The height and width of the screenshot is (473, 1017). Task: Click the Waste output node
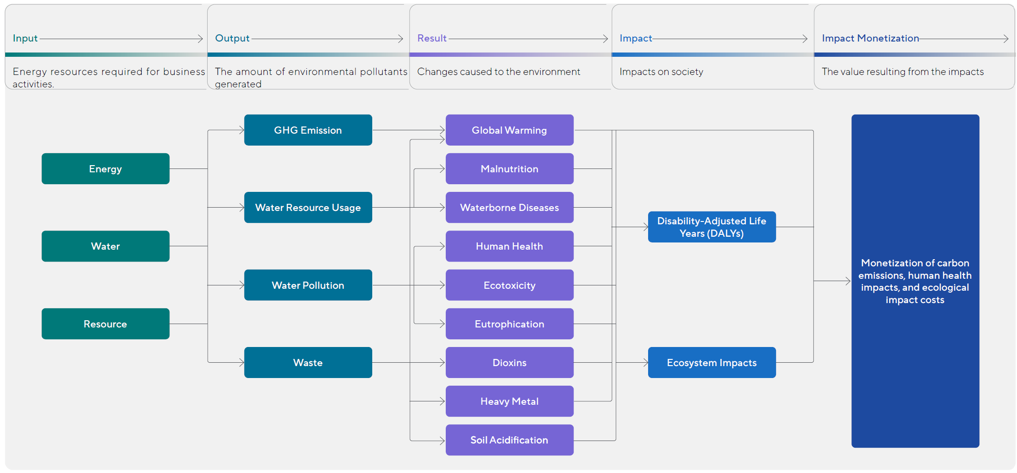coord(308,362)
